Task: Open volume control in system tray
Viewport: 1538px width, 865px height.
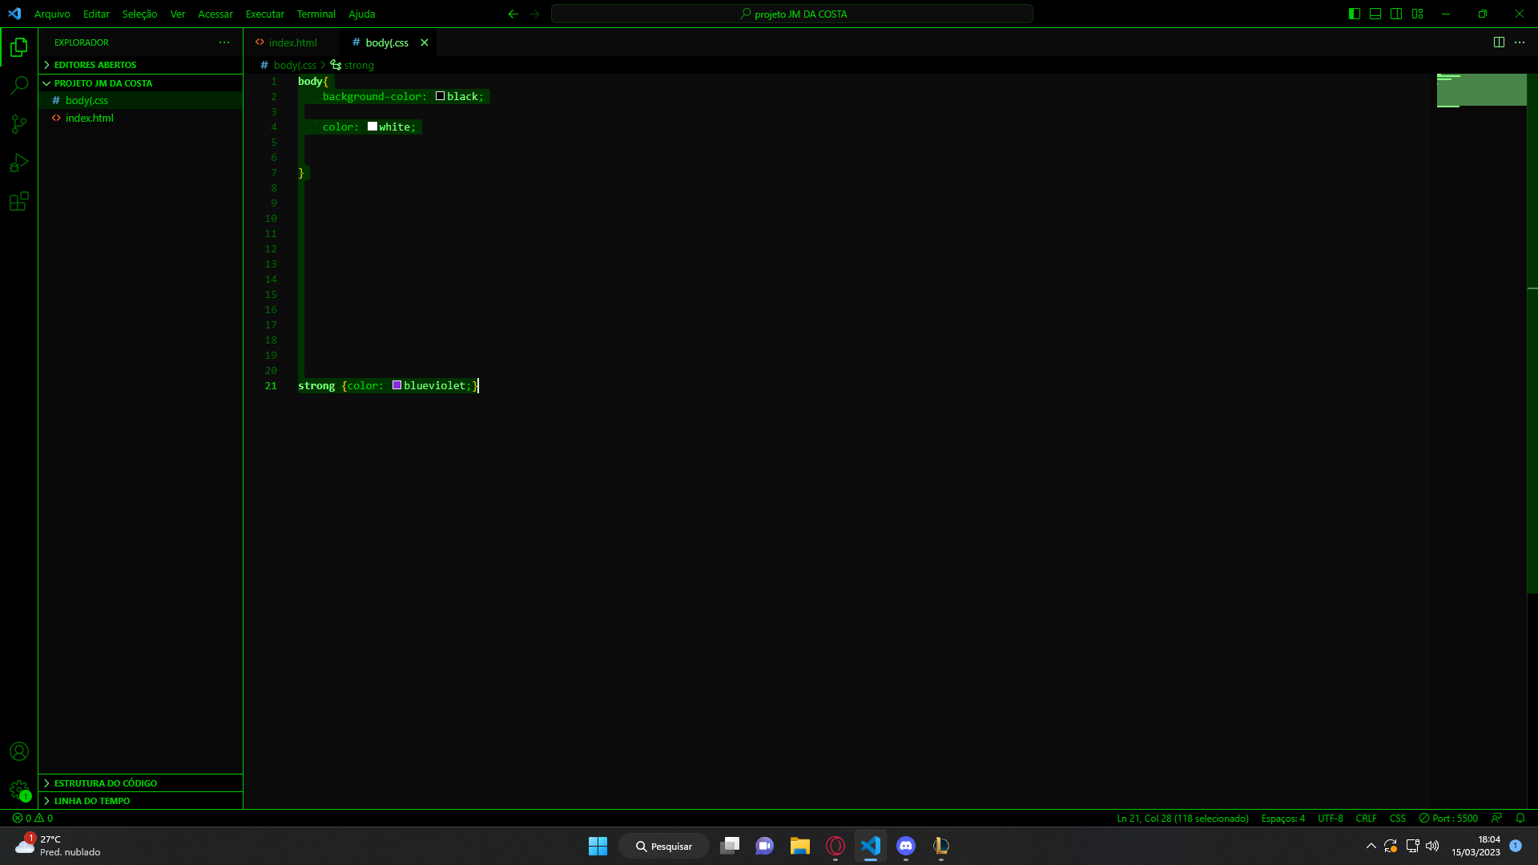Action: 1432,846
